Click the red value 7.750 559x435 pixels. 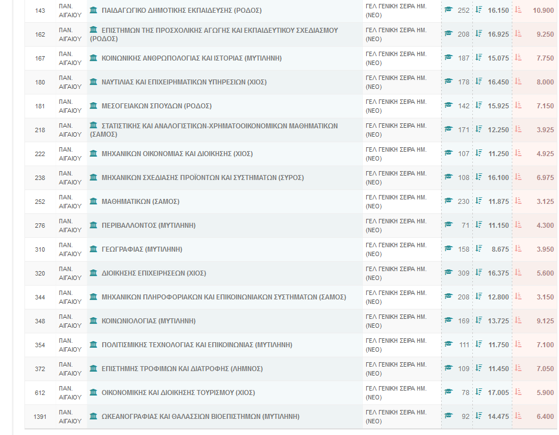click(x=545, y=58)
